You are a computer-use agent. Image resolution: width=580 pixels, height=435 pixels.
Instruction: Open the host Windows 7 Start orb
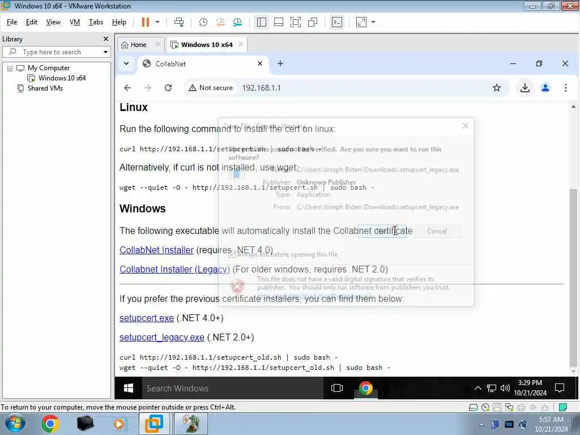tap(15, 424)
